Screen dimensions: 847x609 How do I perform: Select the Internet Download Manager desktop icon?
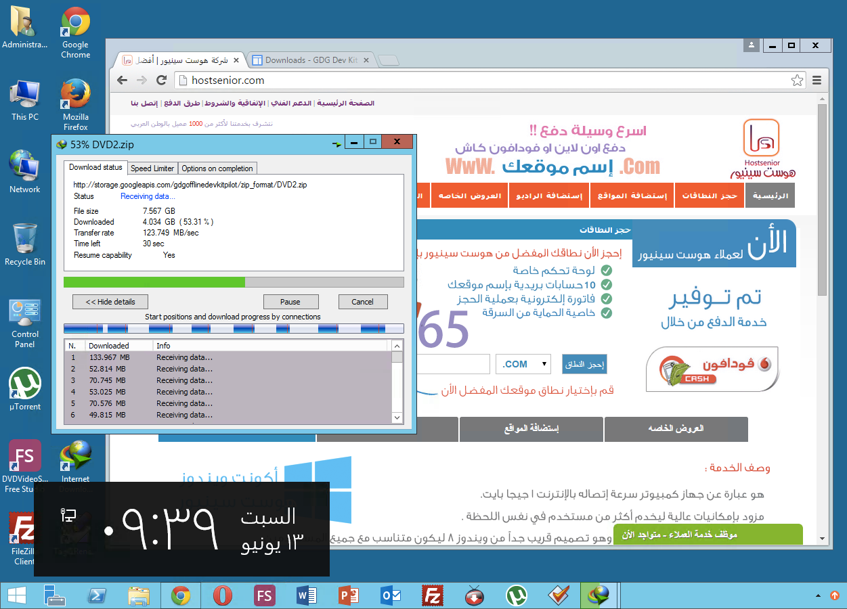pos(76,467)
